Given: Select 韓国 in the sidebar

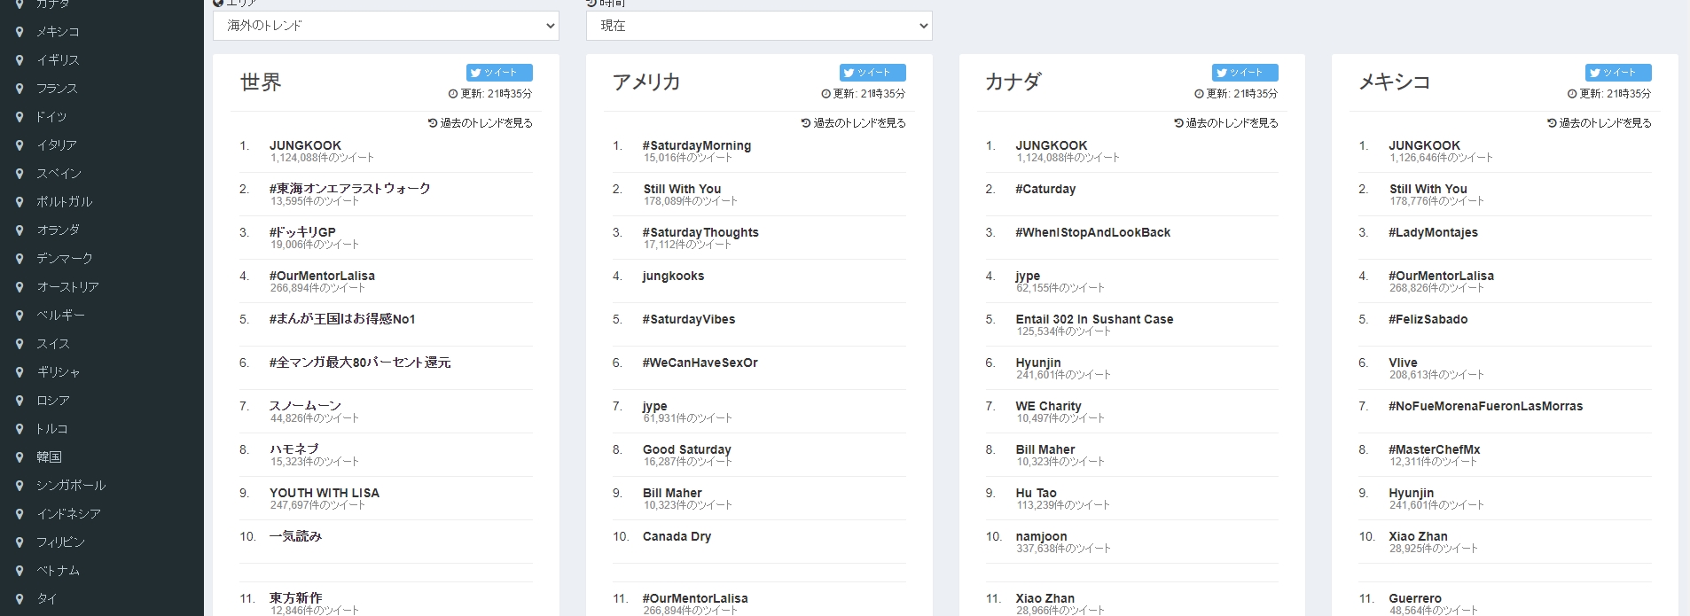Looking at the screenshot, I should 49,457.
